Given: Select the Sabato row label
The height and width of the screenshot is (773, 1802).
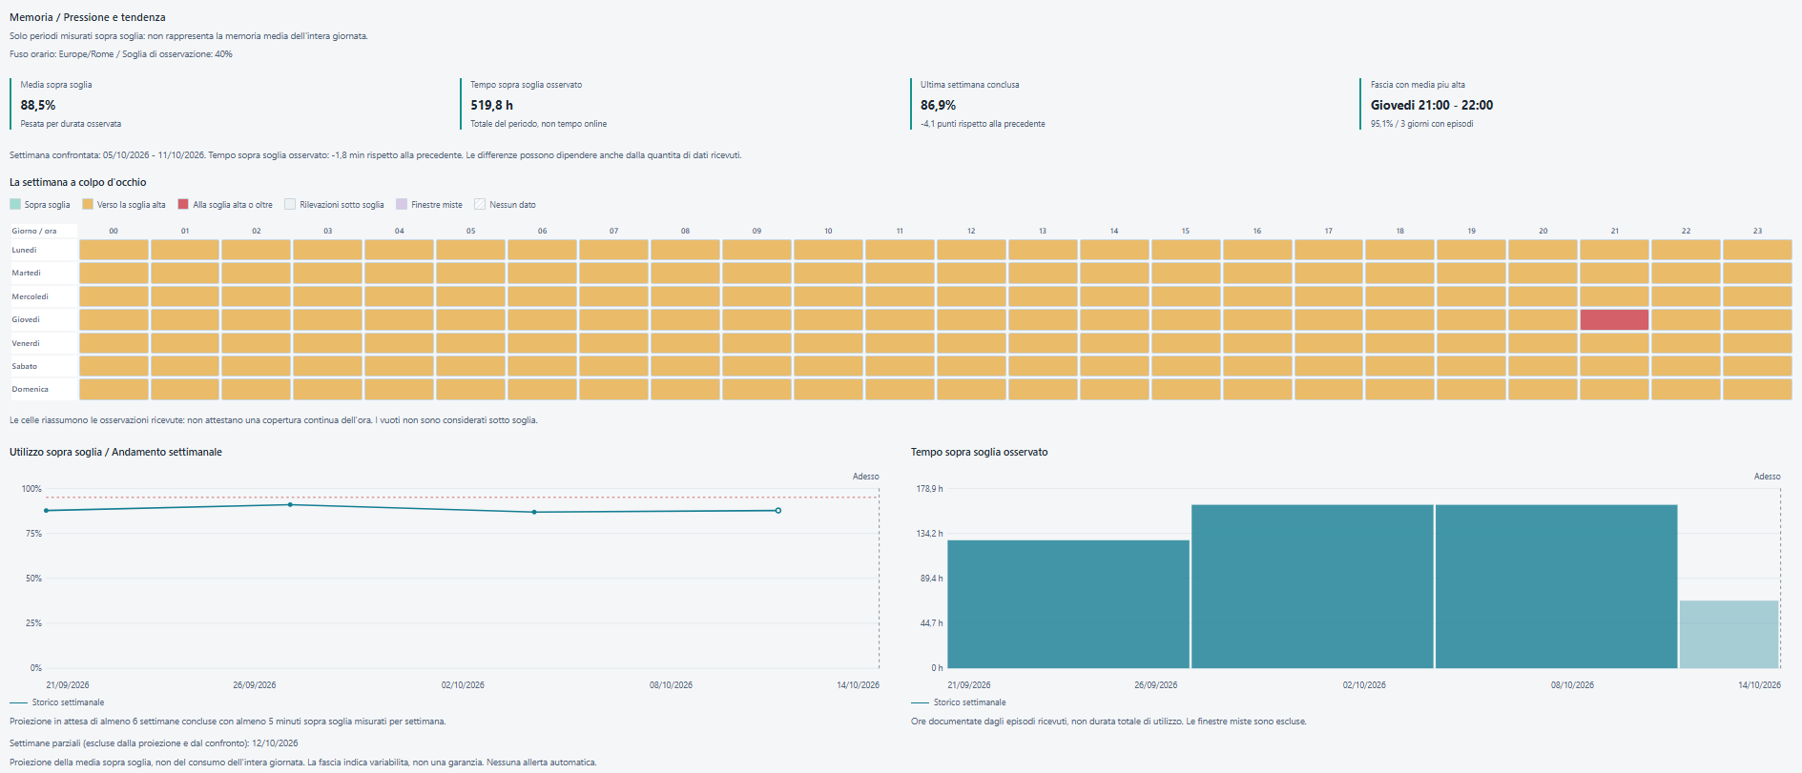Looking at the screenshot, I should click(x=25, y=366).
